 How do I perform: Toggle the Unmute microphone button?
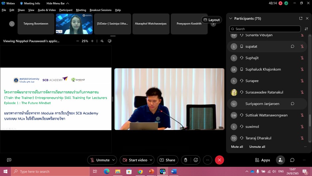[x=100, y=160]
